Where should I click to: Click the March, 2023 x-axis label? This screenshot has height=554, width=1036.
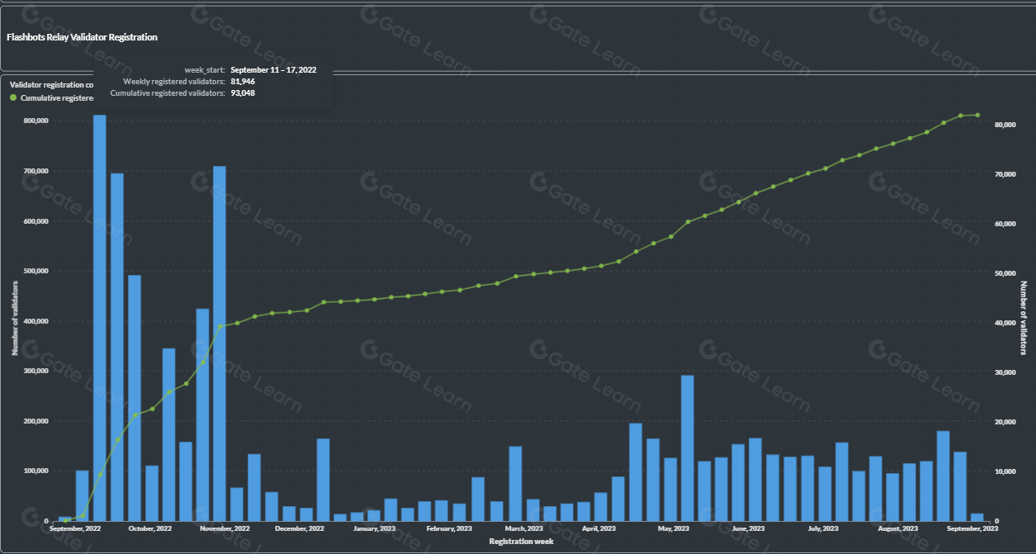524,528
